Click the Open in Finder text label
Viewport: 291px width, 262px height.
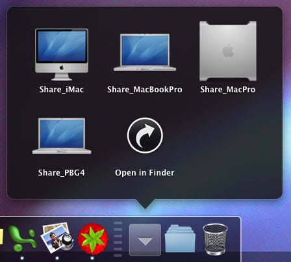(145, 173)
